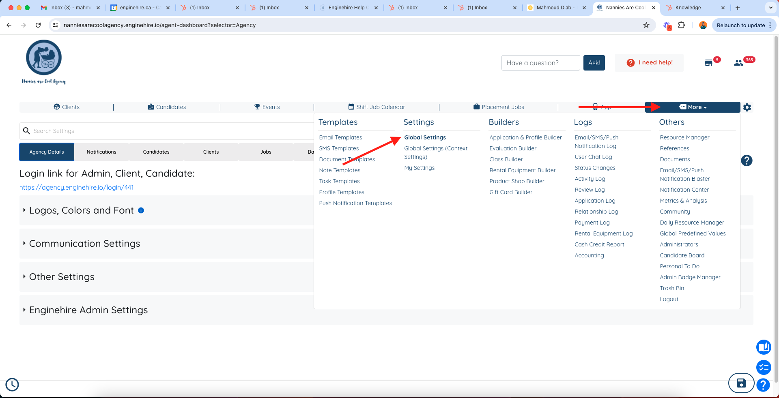
Task: Open the Activity Log
Action: pyautogui.click(x=590, y=179)
